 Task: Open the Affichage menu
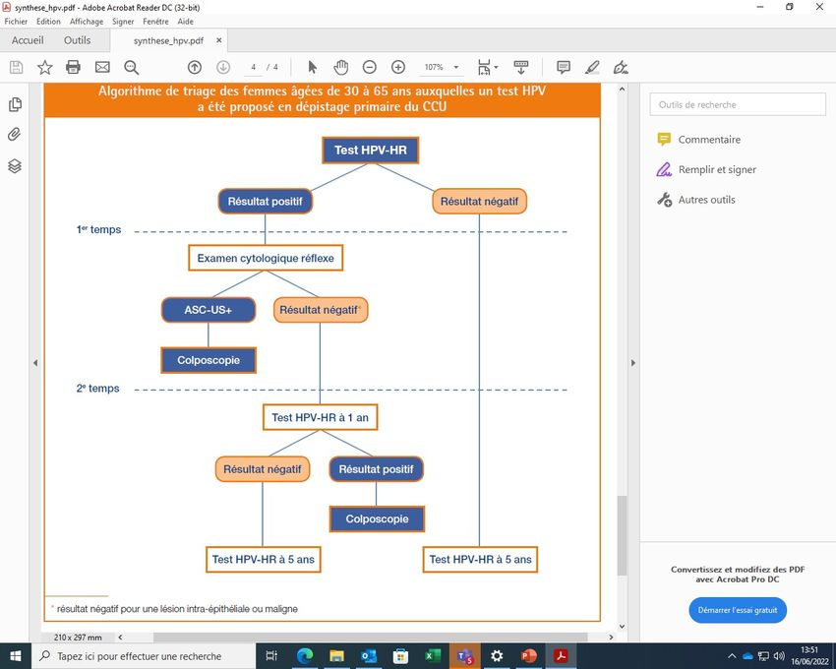[86, 21]
